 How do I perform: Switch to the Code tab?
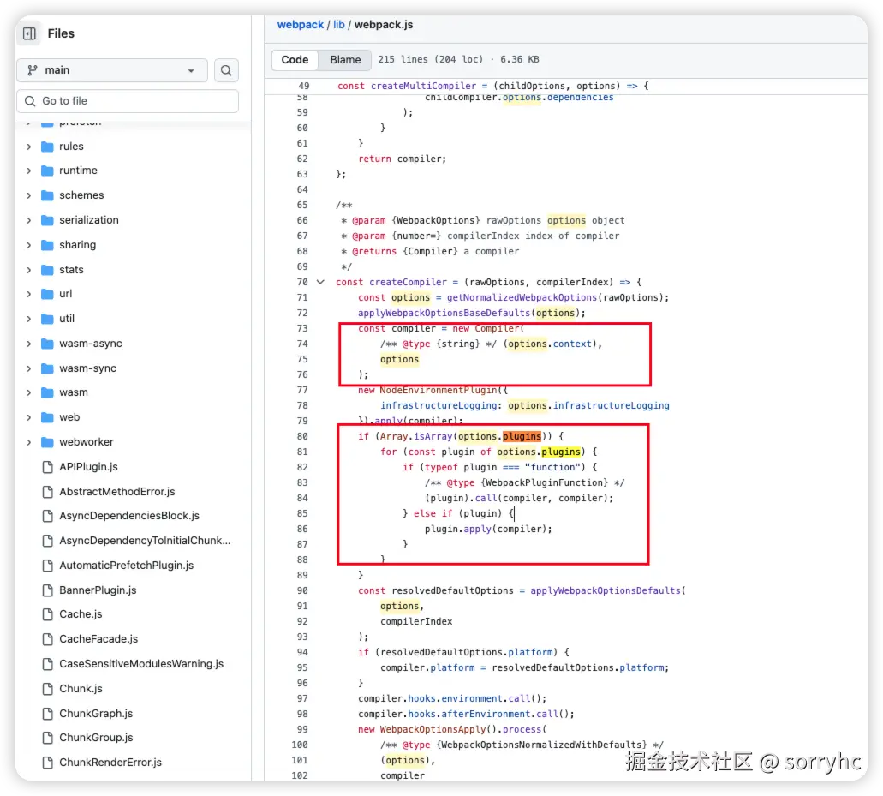point(295,60)
